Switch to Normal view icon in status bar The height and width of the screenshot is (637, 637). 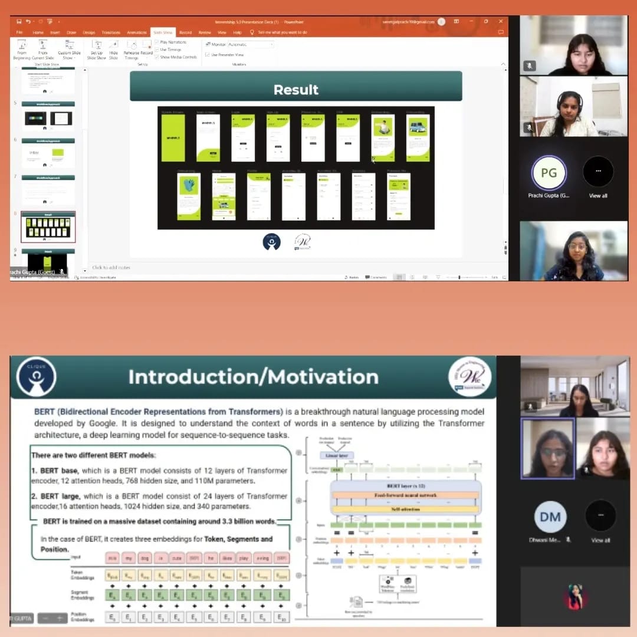399,277
